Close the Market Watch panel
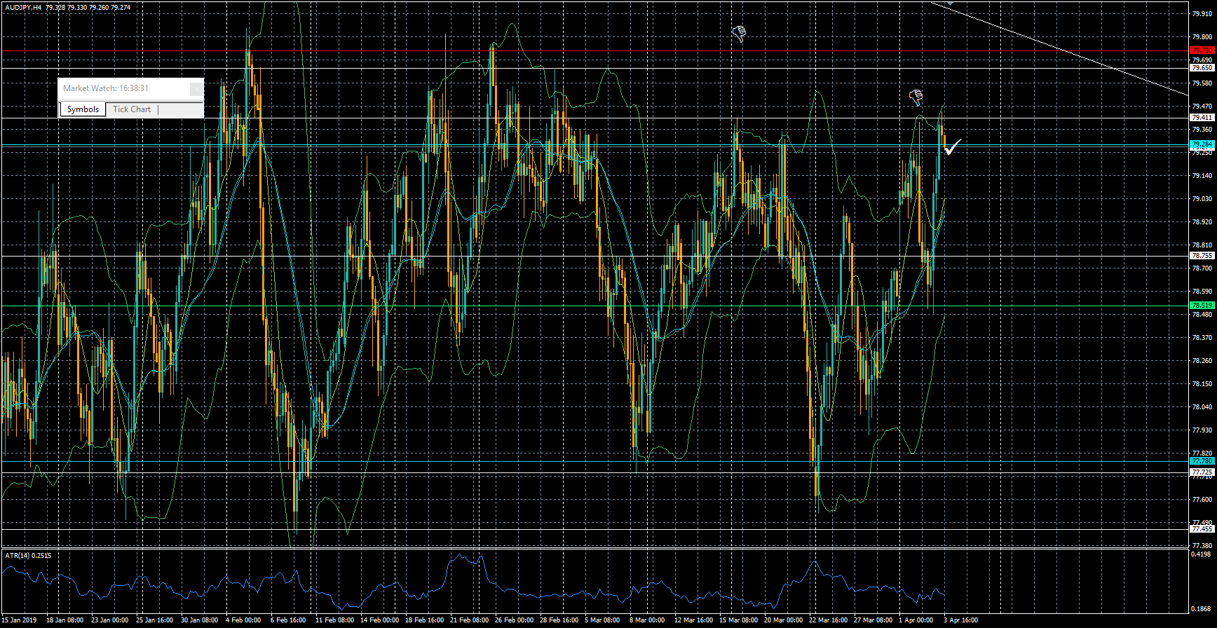This screenshot has width=1217, height=628. tap(196, 88)
